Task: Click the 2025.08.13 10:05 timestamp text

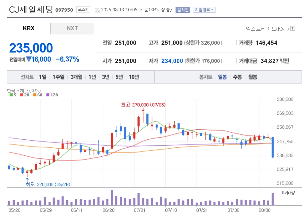Action: pyautogui.click(x=119, y=10)
